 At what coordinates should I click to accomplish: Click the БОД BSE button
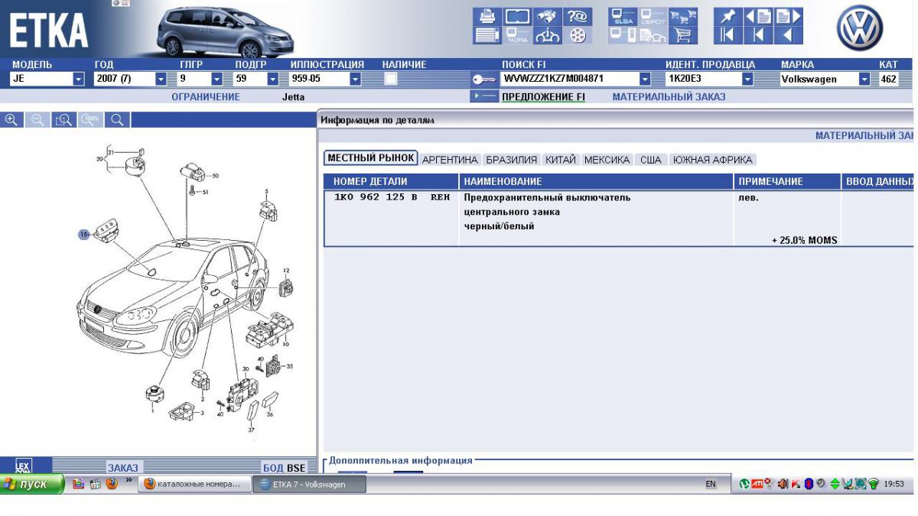[x=284, y=467]
